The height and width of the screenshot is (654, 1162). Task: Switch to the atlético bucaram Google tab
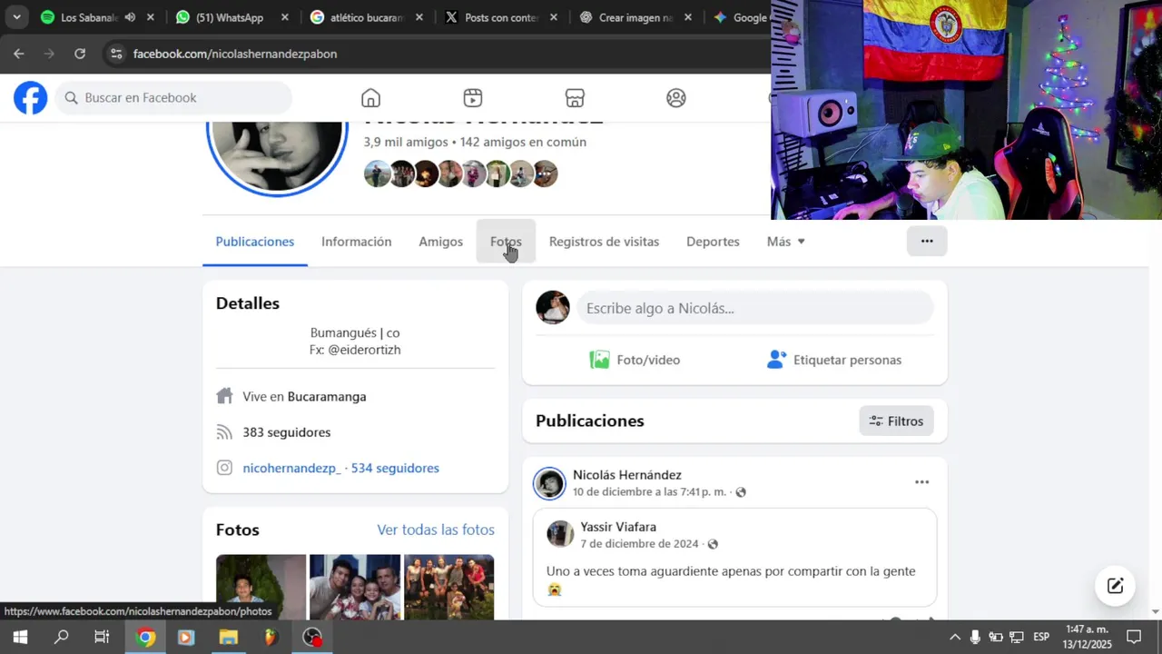click(x=367, y=17)
